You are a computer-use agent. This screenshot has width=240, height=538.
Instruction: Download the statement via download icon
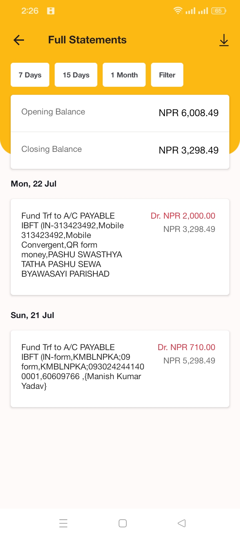tap(224, 40)
